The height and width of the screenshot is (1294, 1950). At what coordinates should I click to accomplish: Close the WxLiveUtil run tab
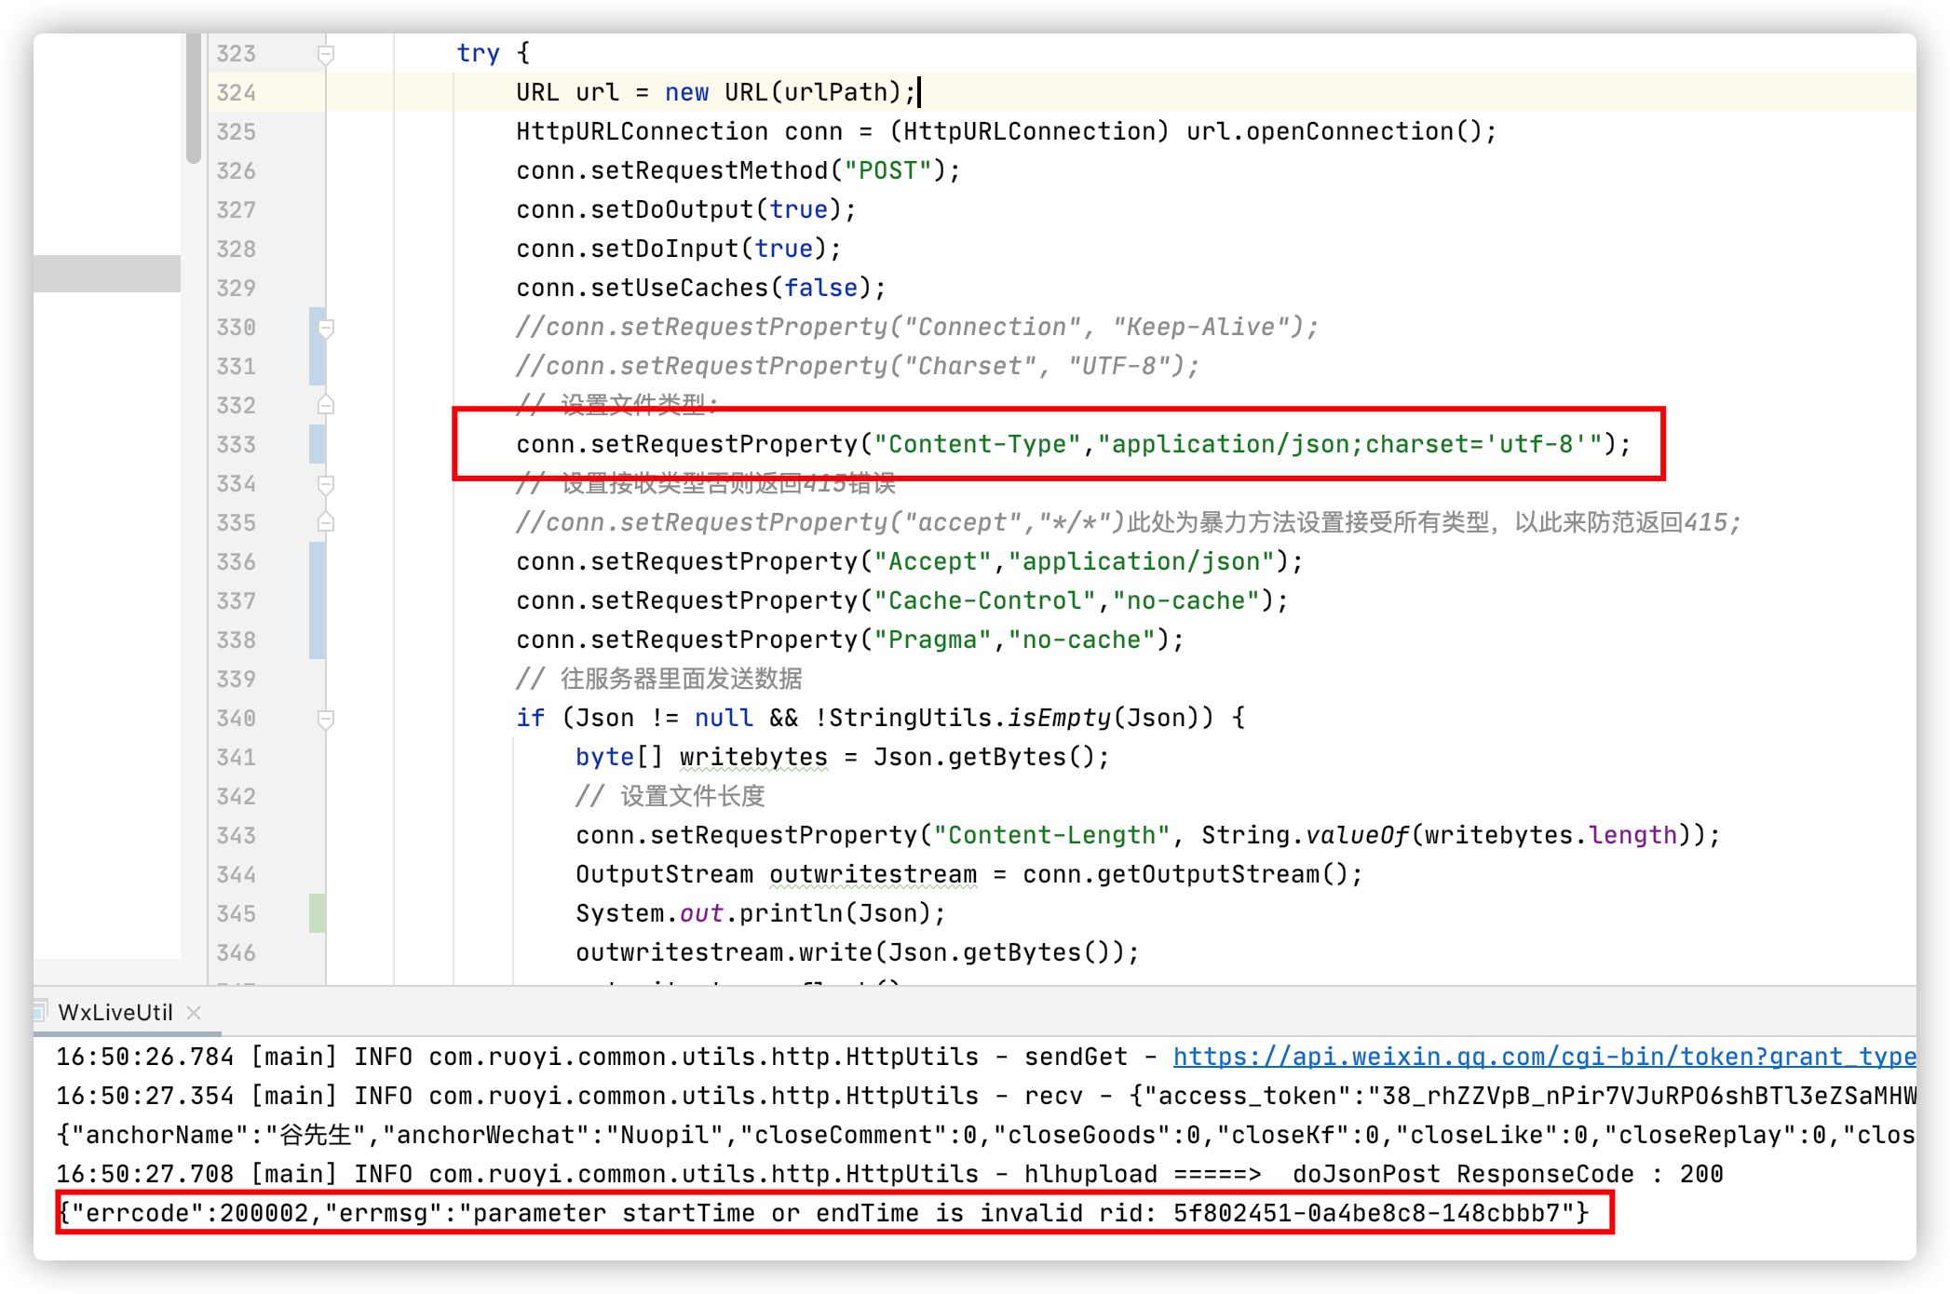coord(194,1013)
